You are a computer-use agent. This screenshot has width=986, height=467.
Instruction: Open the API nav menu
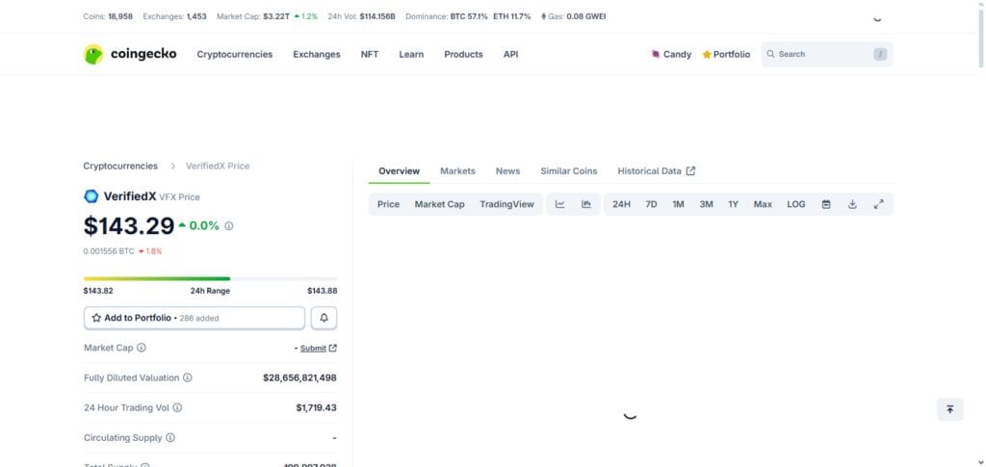[510, 54]
